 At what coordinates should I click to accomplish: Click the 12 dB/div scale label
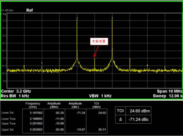[7, 10]
